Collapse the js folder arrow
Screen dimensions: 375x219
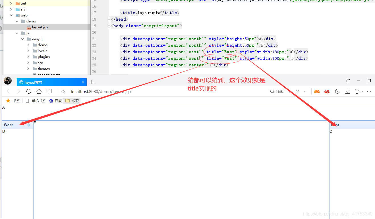click(17, 33)
